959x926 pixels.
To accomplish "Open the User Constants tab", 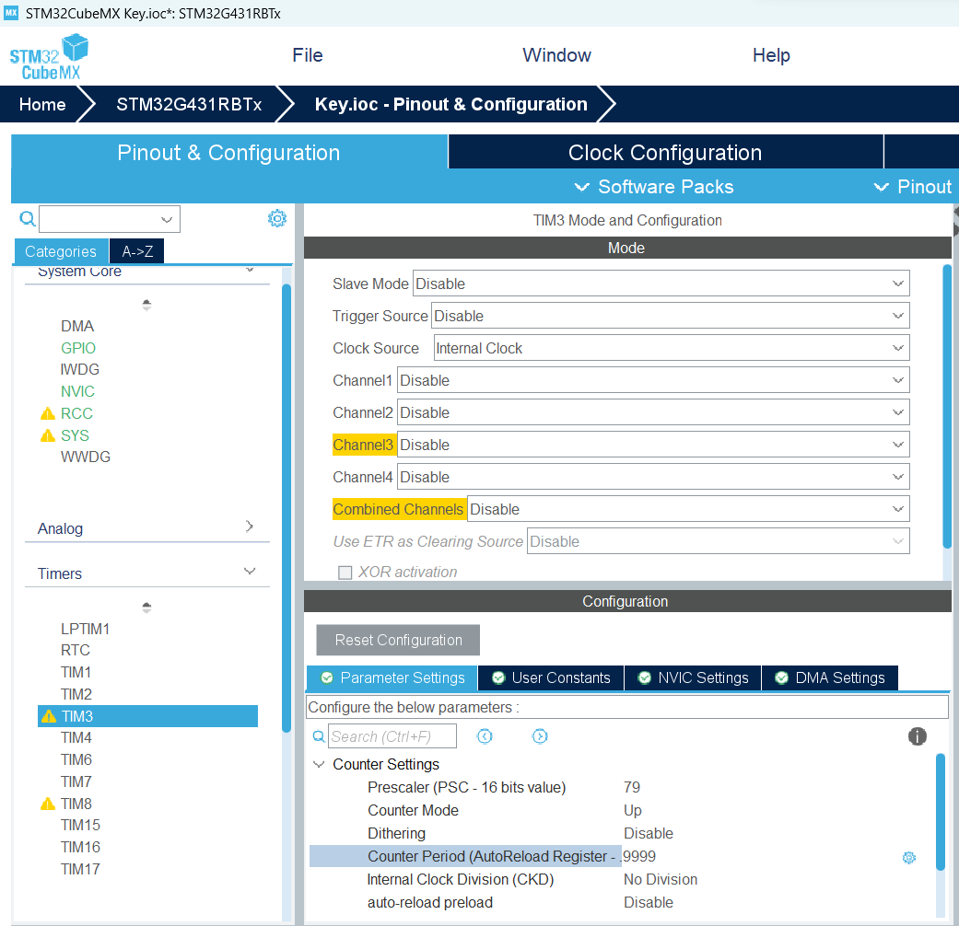I will [551, 677].
